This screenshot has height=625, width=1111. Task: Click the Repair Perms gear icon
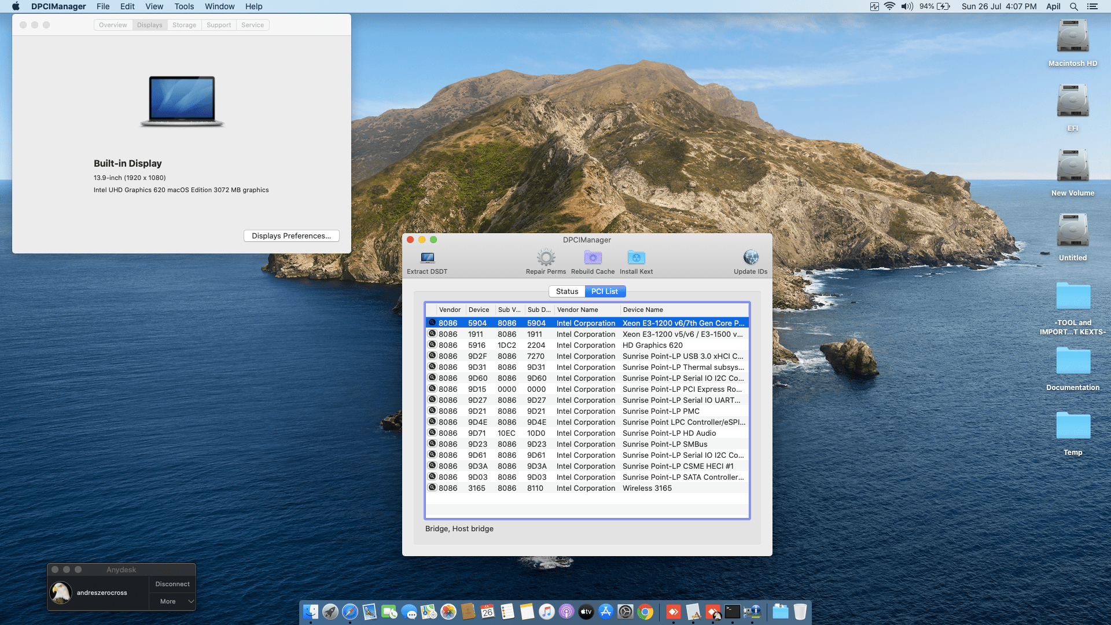(x=546, y=258)
